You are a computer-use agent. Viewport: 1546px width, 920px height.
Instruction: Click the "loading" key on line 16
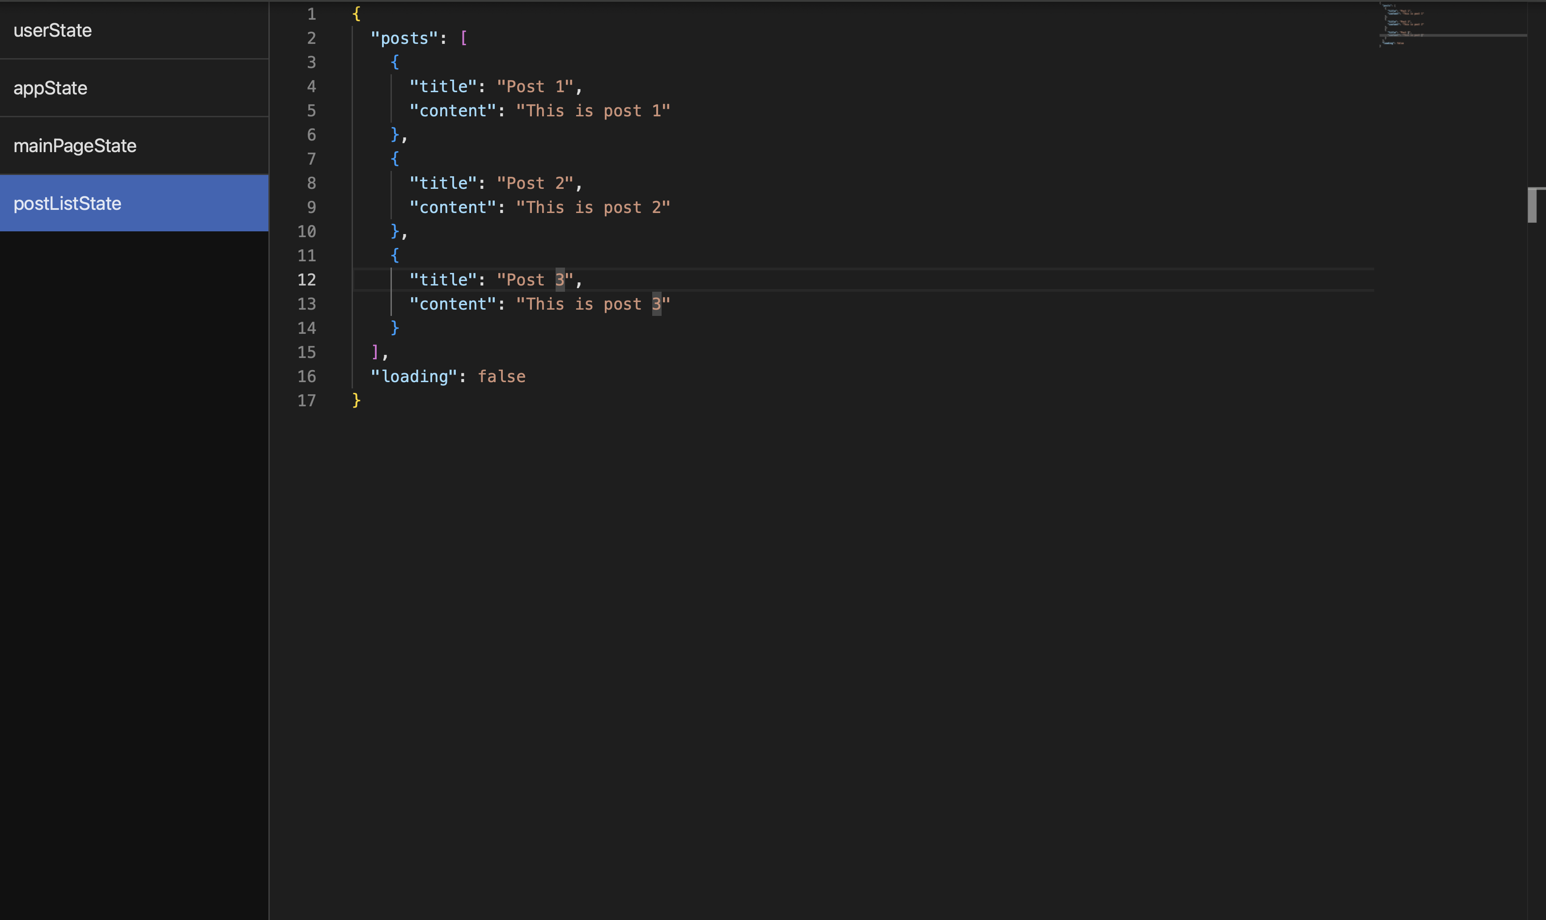tap(414, 376)
